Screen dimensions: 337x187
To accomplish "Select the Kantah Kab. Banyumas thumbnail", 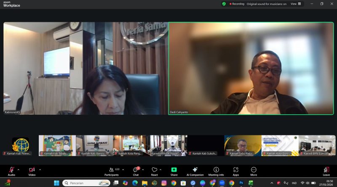I will coord(94,145).
